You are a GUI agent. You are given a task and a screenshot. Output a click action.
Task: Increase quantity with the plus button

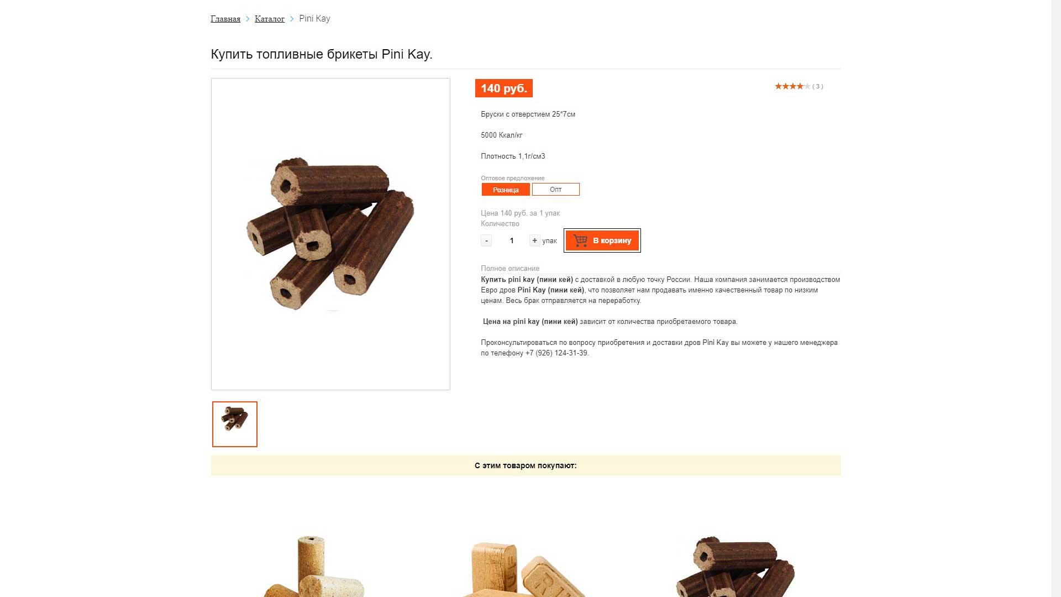point(534,240)
